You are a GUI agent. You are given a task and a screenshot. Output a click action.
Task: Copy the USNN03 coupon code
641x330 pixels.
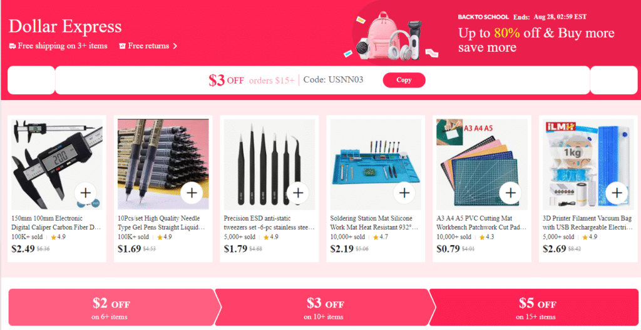(x=404, y=80)
